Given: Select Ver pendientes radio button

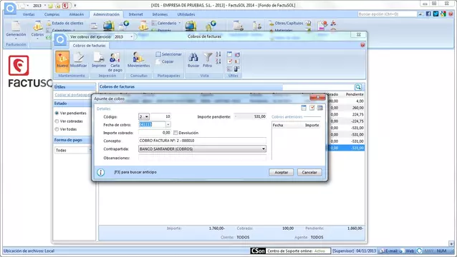Looking at the screenshot, I should pyautogui.click(x=57, y=113).
